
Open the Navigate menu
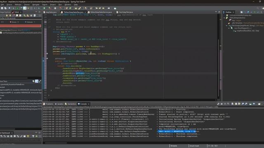click(35, 5)
